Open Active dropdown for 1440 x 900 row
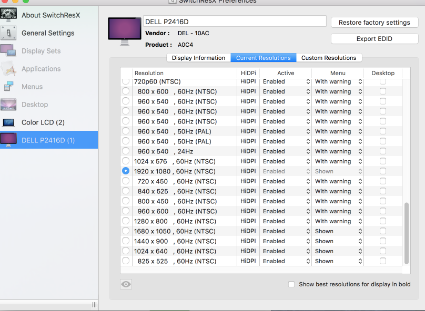Screen dimensions: 425x311 click(286, 241)
